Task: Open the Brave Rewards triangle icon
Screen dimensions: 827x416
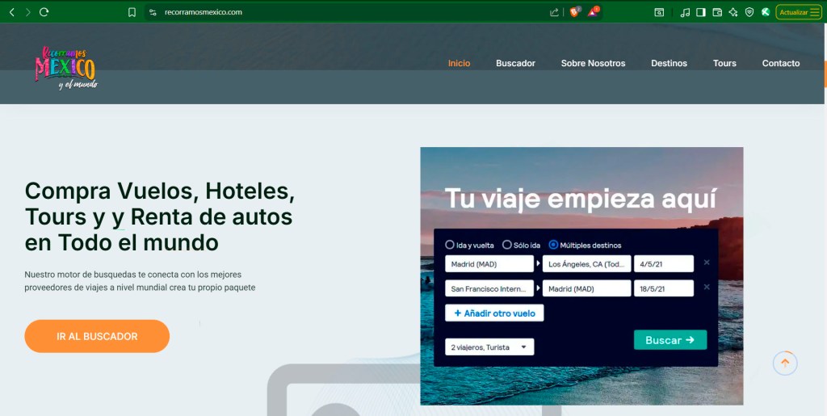Action: point(593,12)
